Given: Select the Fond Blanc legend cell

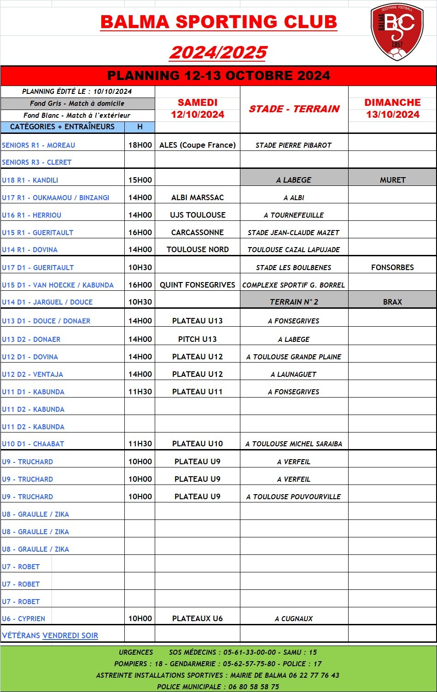Looking at the screenshot, I should coord(77,115).
